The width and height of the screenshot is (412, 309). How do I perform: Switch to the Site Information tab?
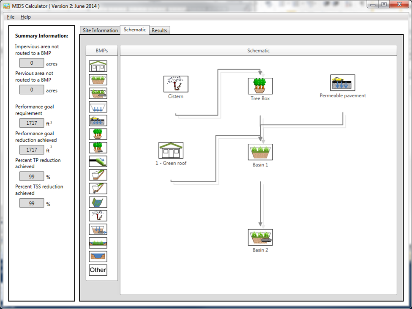(100, 30)
